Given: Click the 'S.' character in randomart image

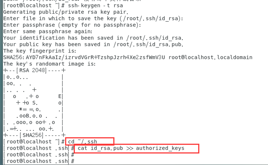Looking at the screenshot, I should (35, 103).
